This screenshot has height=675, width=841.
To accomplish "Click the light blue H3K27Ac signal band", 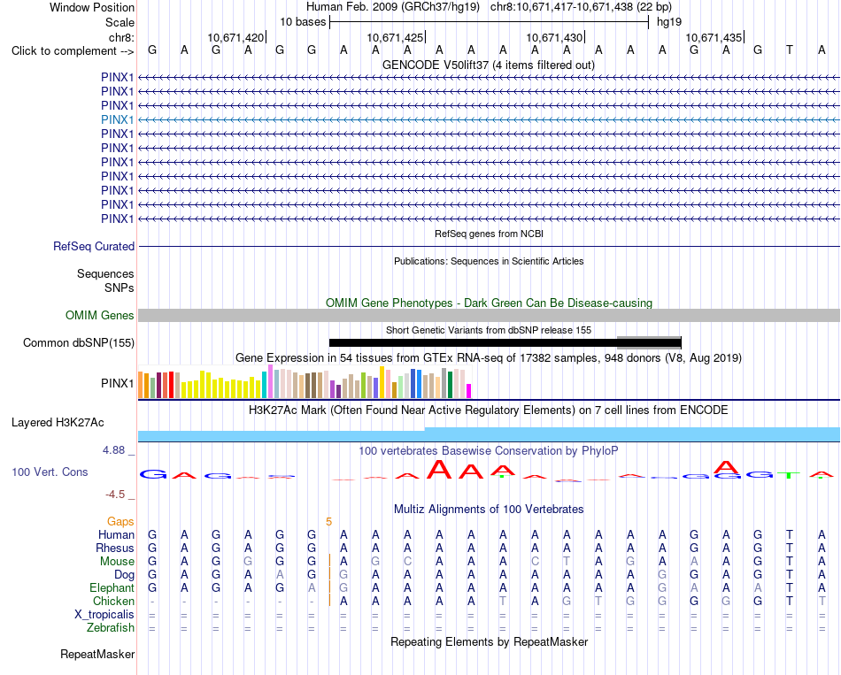I will pyautogui.click(x=489, y=434).
